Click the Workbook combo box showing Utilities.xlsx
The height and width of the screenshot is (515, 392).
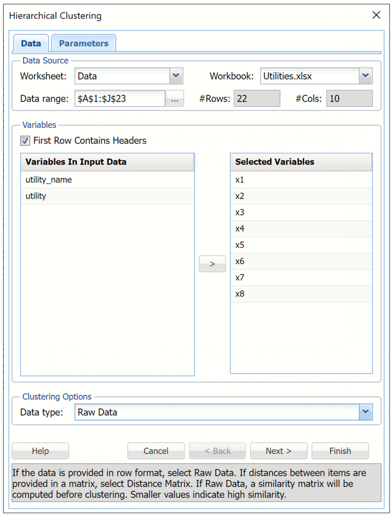(316, 76)
